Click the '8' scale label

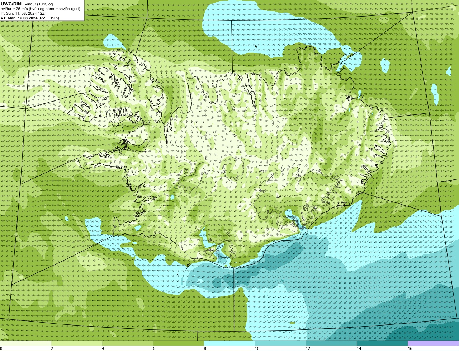click(205, 348)
